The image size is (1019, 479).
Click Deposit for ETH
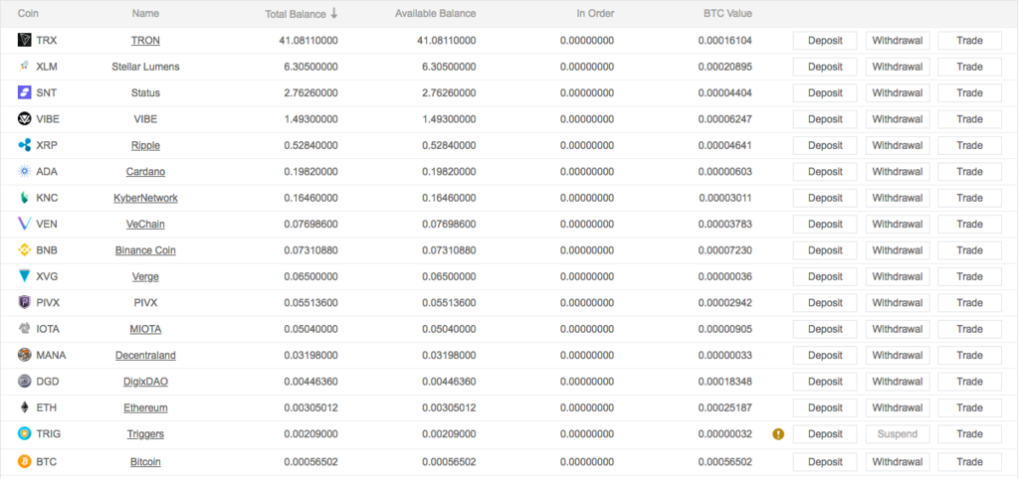tap(825, 407)
